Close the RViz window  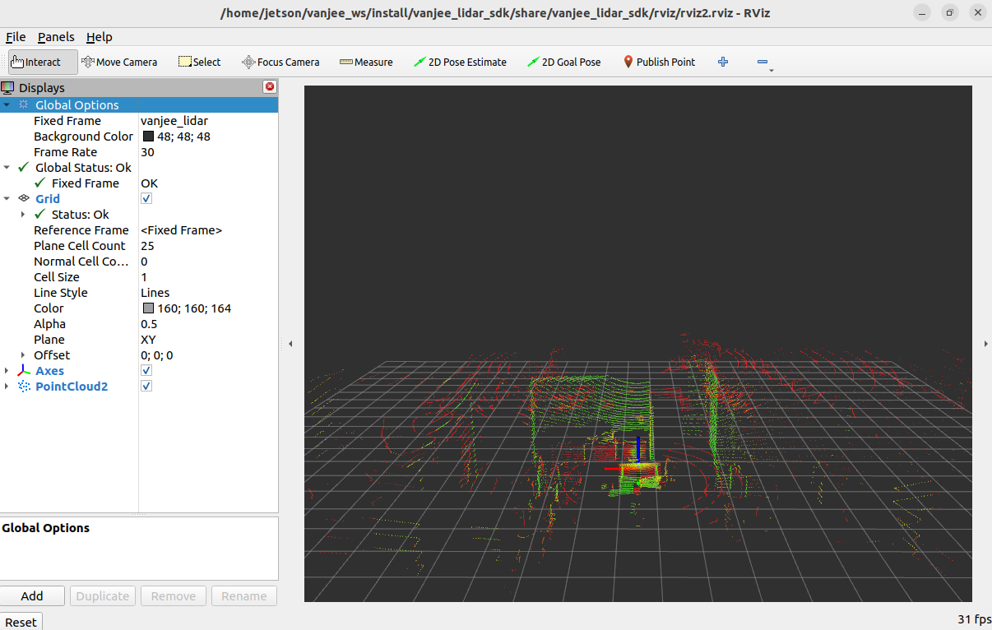tap(977, 12)
